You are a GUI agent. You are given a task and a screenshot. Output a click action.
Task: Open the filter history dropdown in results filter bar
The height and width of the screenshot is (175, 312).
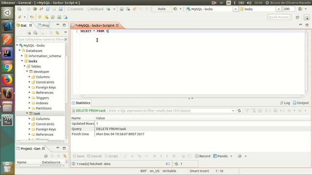(233, 111)
